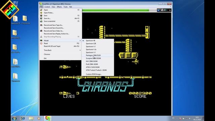The width and height of the screenshot is (215, 121).
Task: Click the Record and Save Video icon
Action: [41, 31]
